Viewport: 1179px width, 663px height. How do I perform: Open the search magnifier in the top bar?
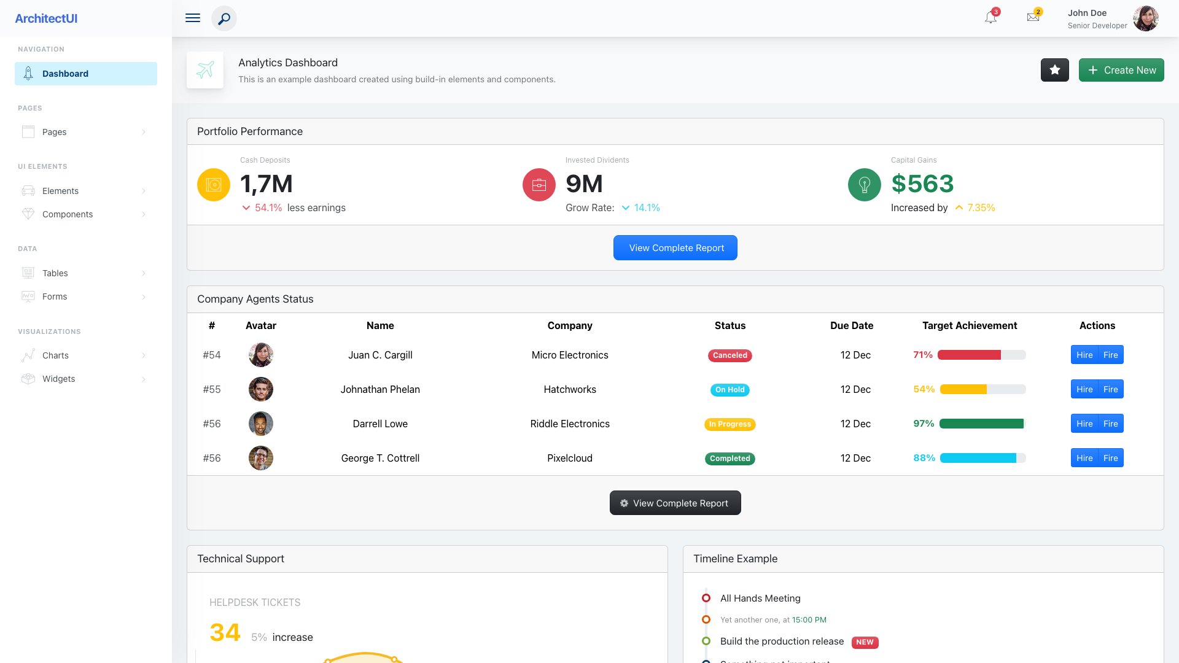point(225,18)
